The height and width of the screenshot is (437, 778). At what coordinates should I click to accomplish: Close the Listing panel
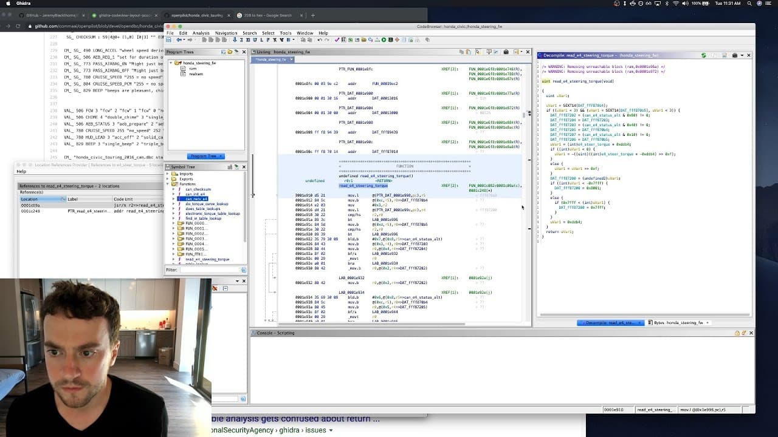coord(528,52)
